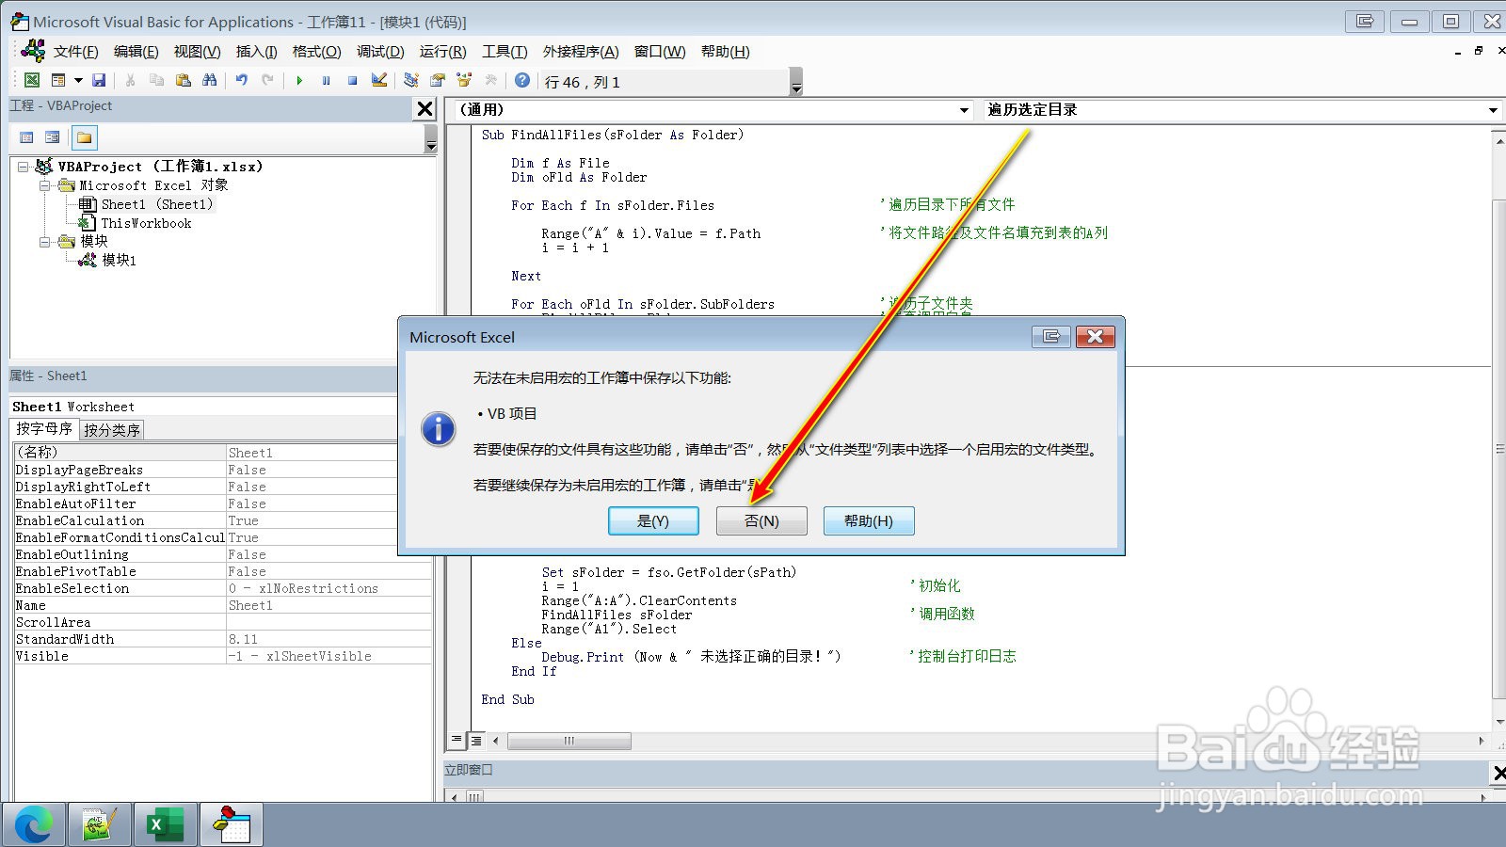Run the macro with the green play icon
The width and height of the screenshot is (1506, 847).
tap(299, 81)
